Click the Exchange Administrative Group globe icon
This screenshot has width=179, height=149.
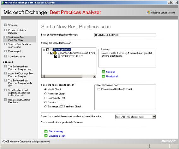point(55,53)
